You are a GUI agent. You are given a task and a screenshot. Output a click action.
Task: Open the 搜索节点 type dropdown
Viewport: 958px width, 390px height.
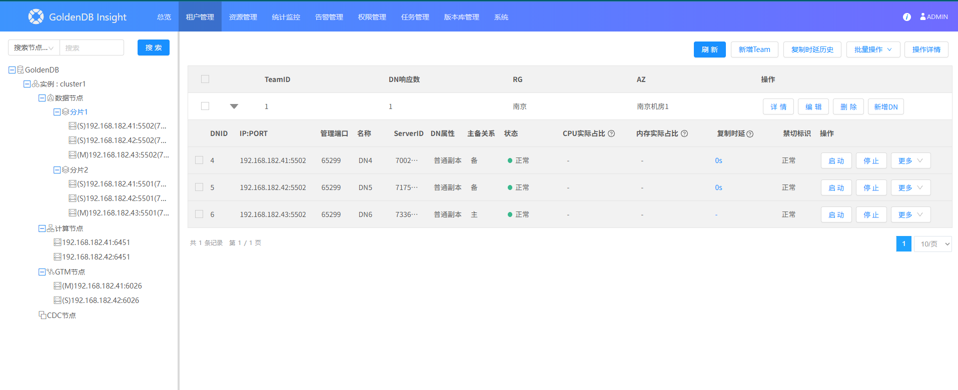[34, 47]
